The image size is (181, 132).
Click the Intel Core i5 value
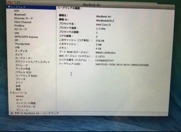(x=103, y=25)
